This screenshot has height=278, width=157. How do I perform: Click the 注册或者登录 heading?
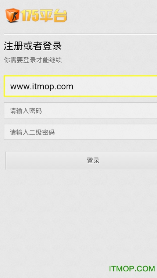click(x=33, y=46)
